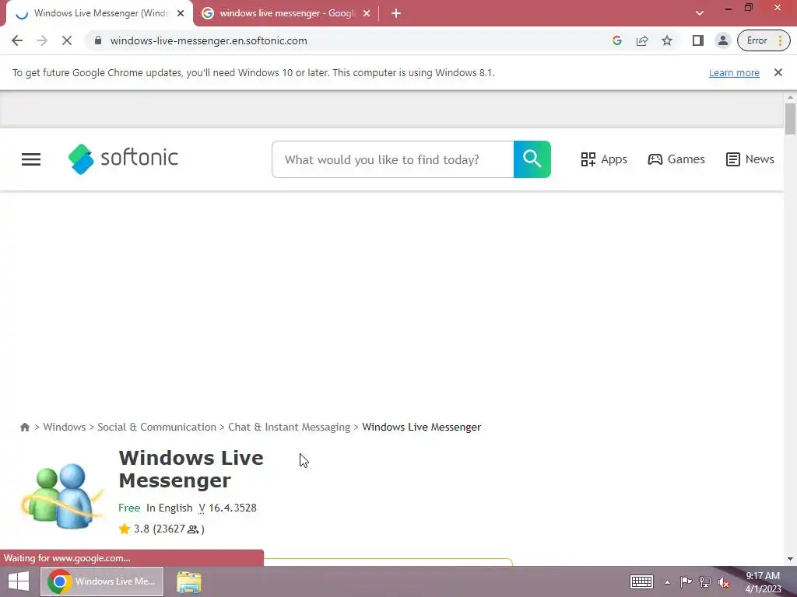Viewport: 797px width, 597px height.
Task: Open the tab search chevron
Action: pos(700,13)
